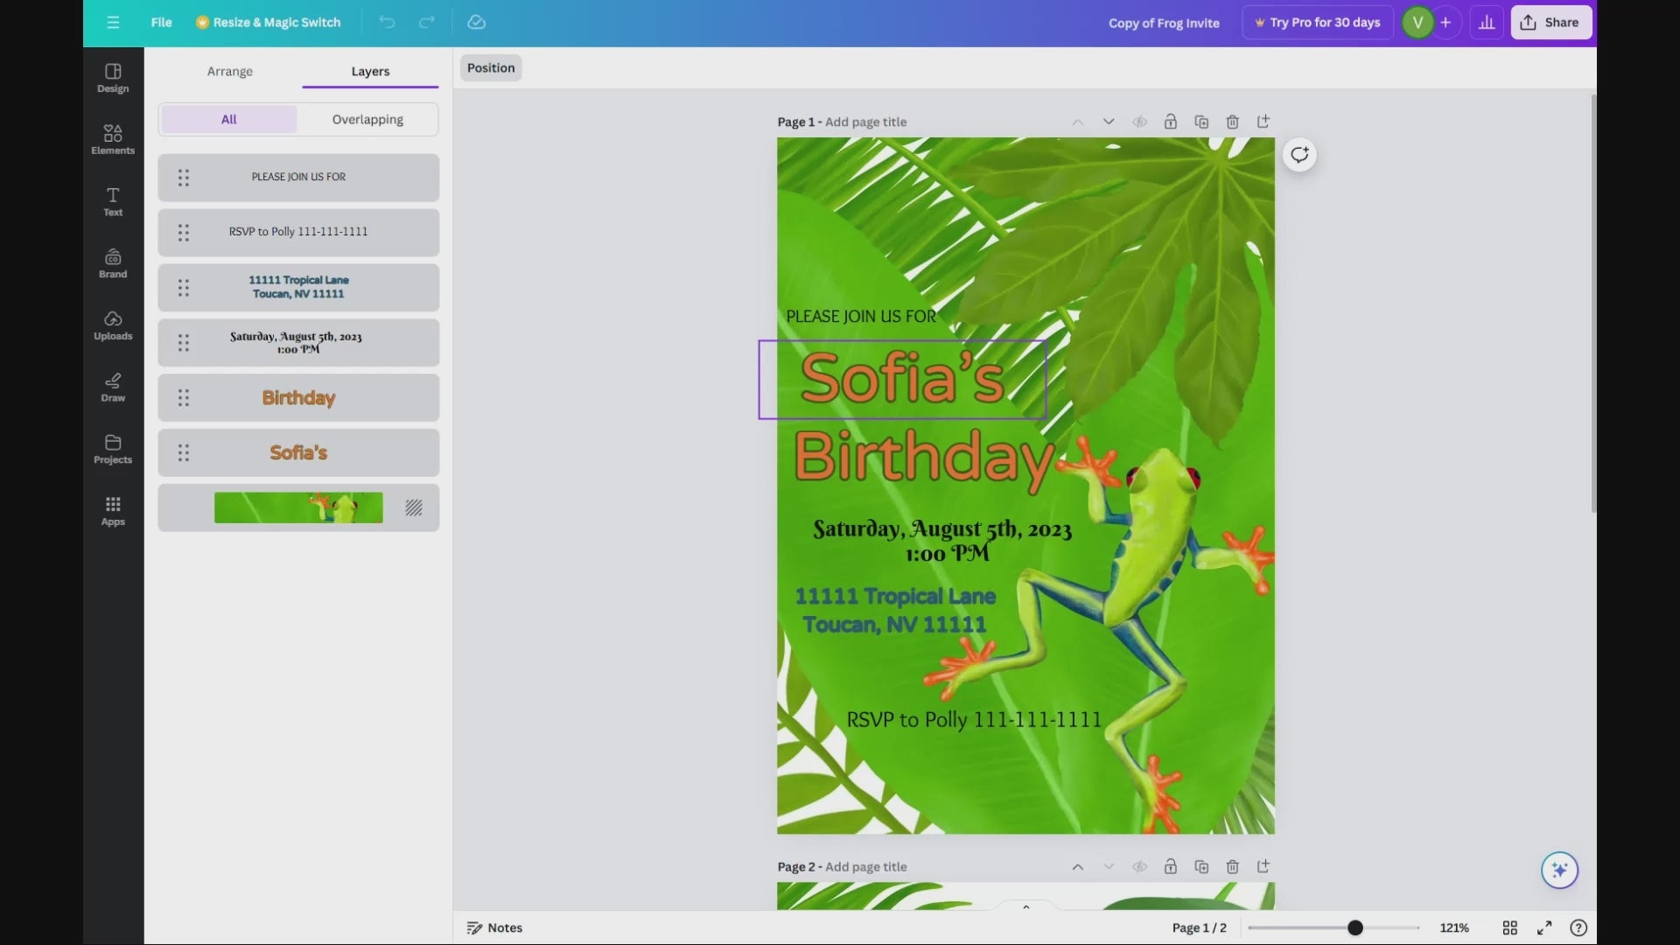
Task: Grab drag handle of PLEASE JOIN US FOR layer
Action: click(184, 178)
